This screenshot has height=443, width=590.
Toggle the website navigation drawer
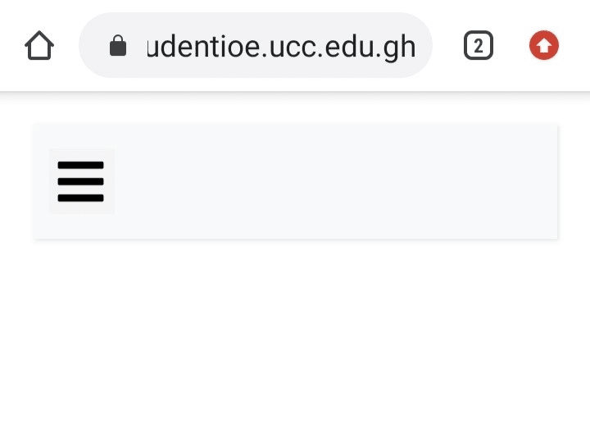81,181
